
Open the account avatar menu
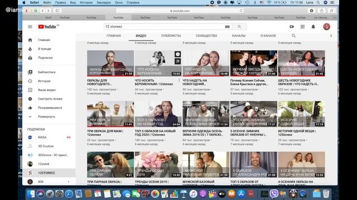pyautogui.click(x=326, y=27)
